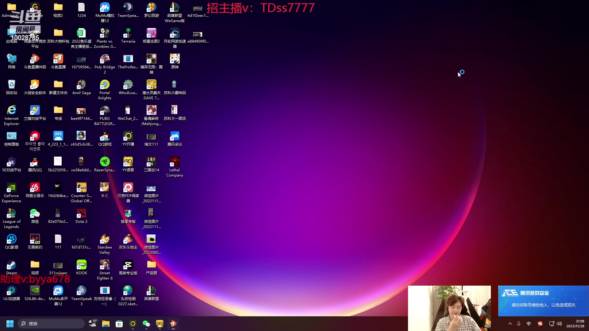Open the 原神 game icon
Image resolution: width=589 pixels, height=331 pixels.
tap(175, 61)
